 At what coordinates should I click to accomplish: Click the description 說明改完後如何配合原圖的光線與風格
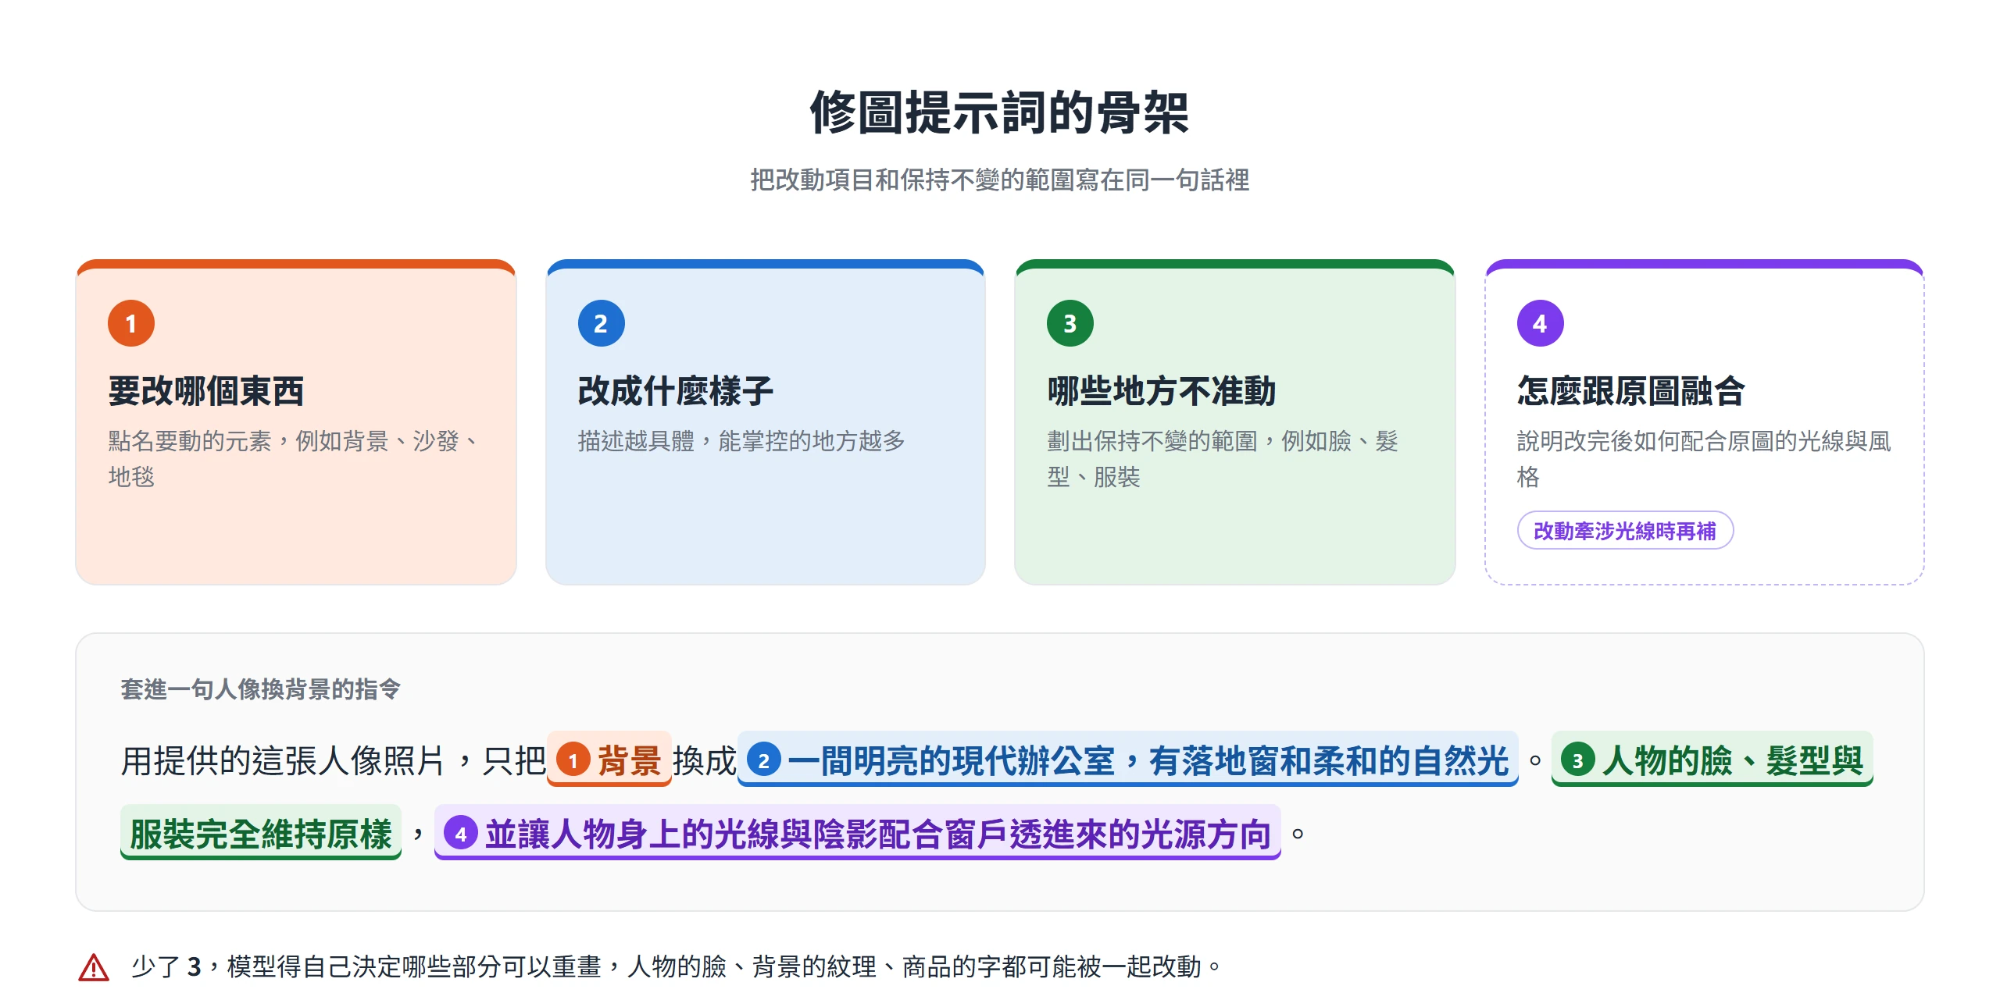tap(1703, 458)
